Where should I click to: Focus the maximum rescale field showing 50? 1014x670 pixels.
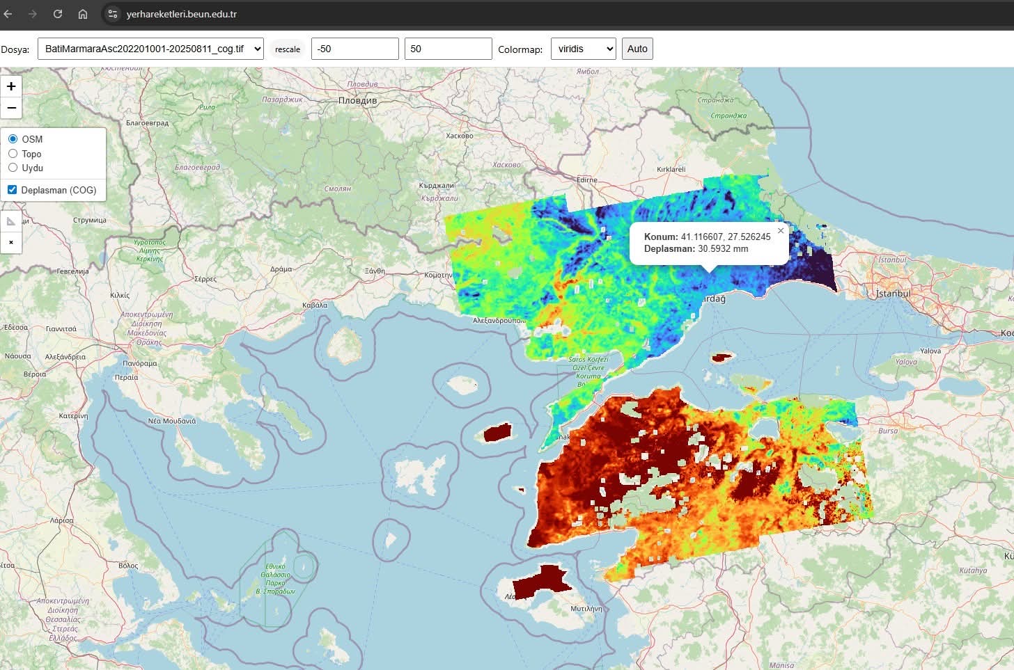coord(448,49)
